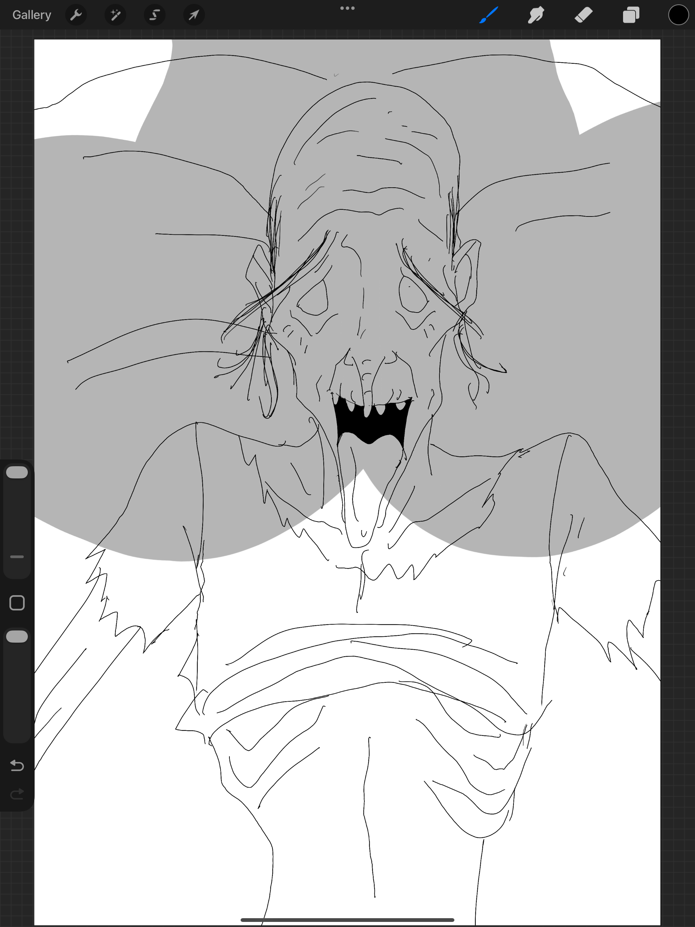The height and width of the screenshot is (927, 695).
Task: Return to the Gallery
Action: pyautogui.click(x=32, y=15)
